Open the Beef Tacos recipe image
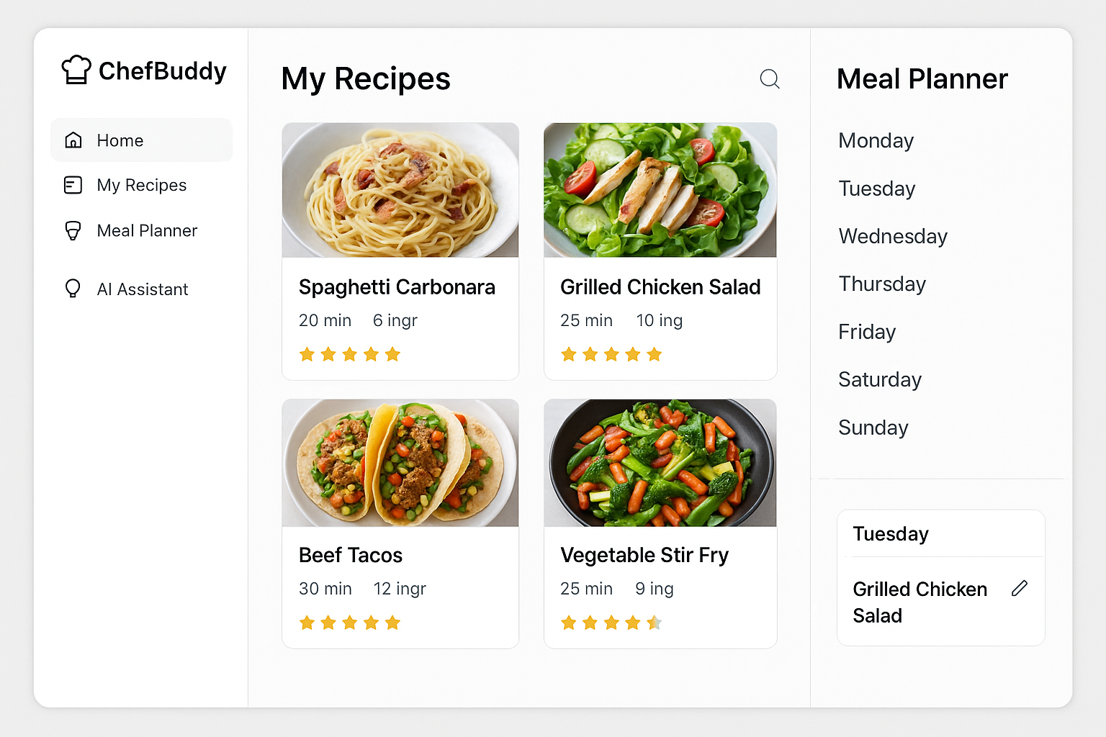 [400, 463]
